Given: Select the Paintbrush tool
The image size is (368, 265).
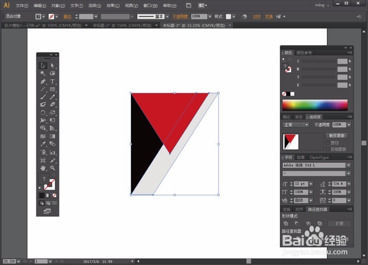Looking at the screenshot, I should [x=43, y=97].
